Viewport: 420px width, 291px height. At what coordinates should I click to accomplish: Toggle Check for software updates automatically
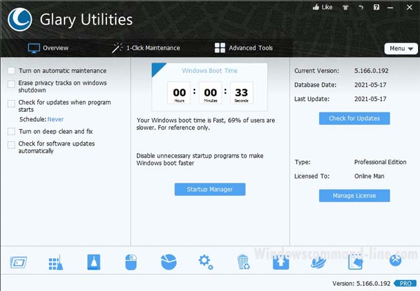pos(11,145)
